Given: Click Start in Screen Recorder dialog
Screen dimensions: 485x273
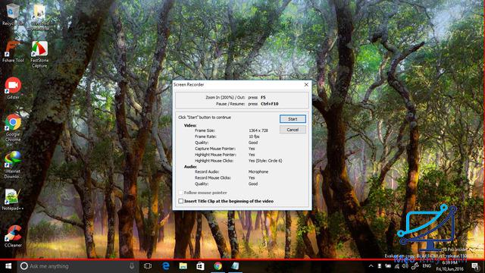Looking at the screenshot, I should tap(293, 119).
